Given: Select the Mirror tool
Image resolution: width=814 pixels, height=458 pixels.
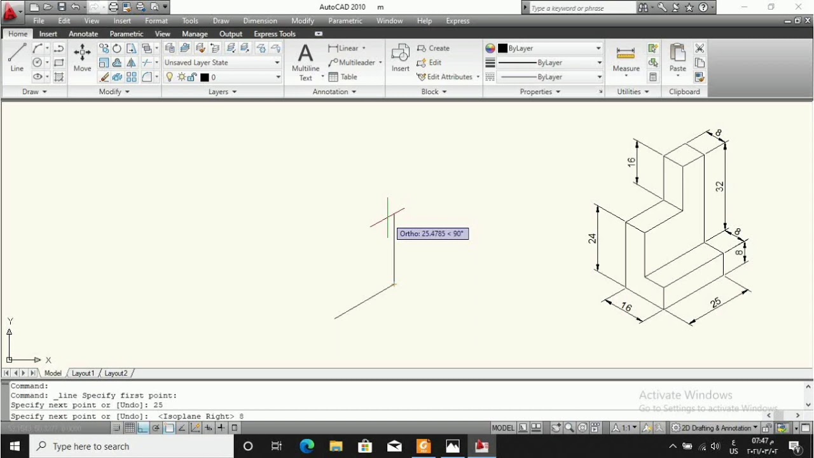Looking at the screenshot, I should point(132,62).
